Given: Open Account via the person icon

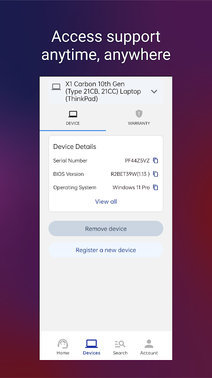Looking at the screenshot, I should (x=149, y=344).
